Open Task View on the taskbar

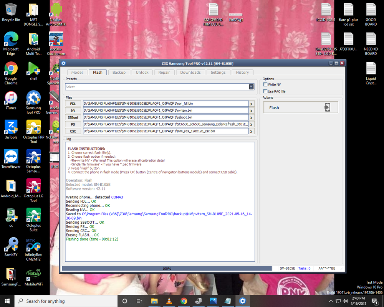click(139, 301)
